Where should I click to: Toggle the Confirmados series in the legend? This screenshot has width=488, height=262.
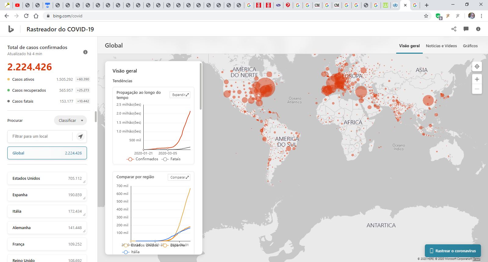142,159
